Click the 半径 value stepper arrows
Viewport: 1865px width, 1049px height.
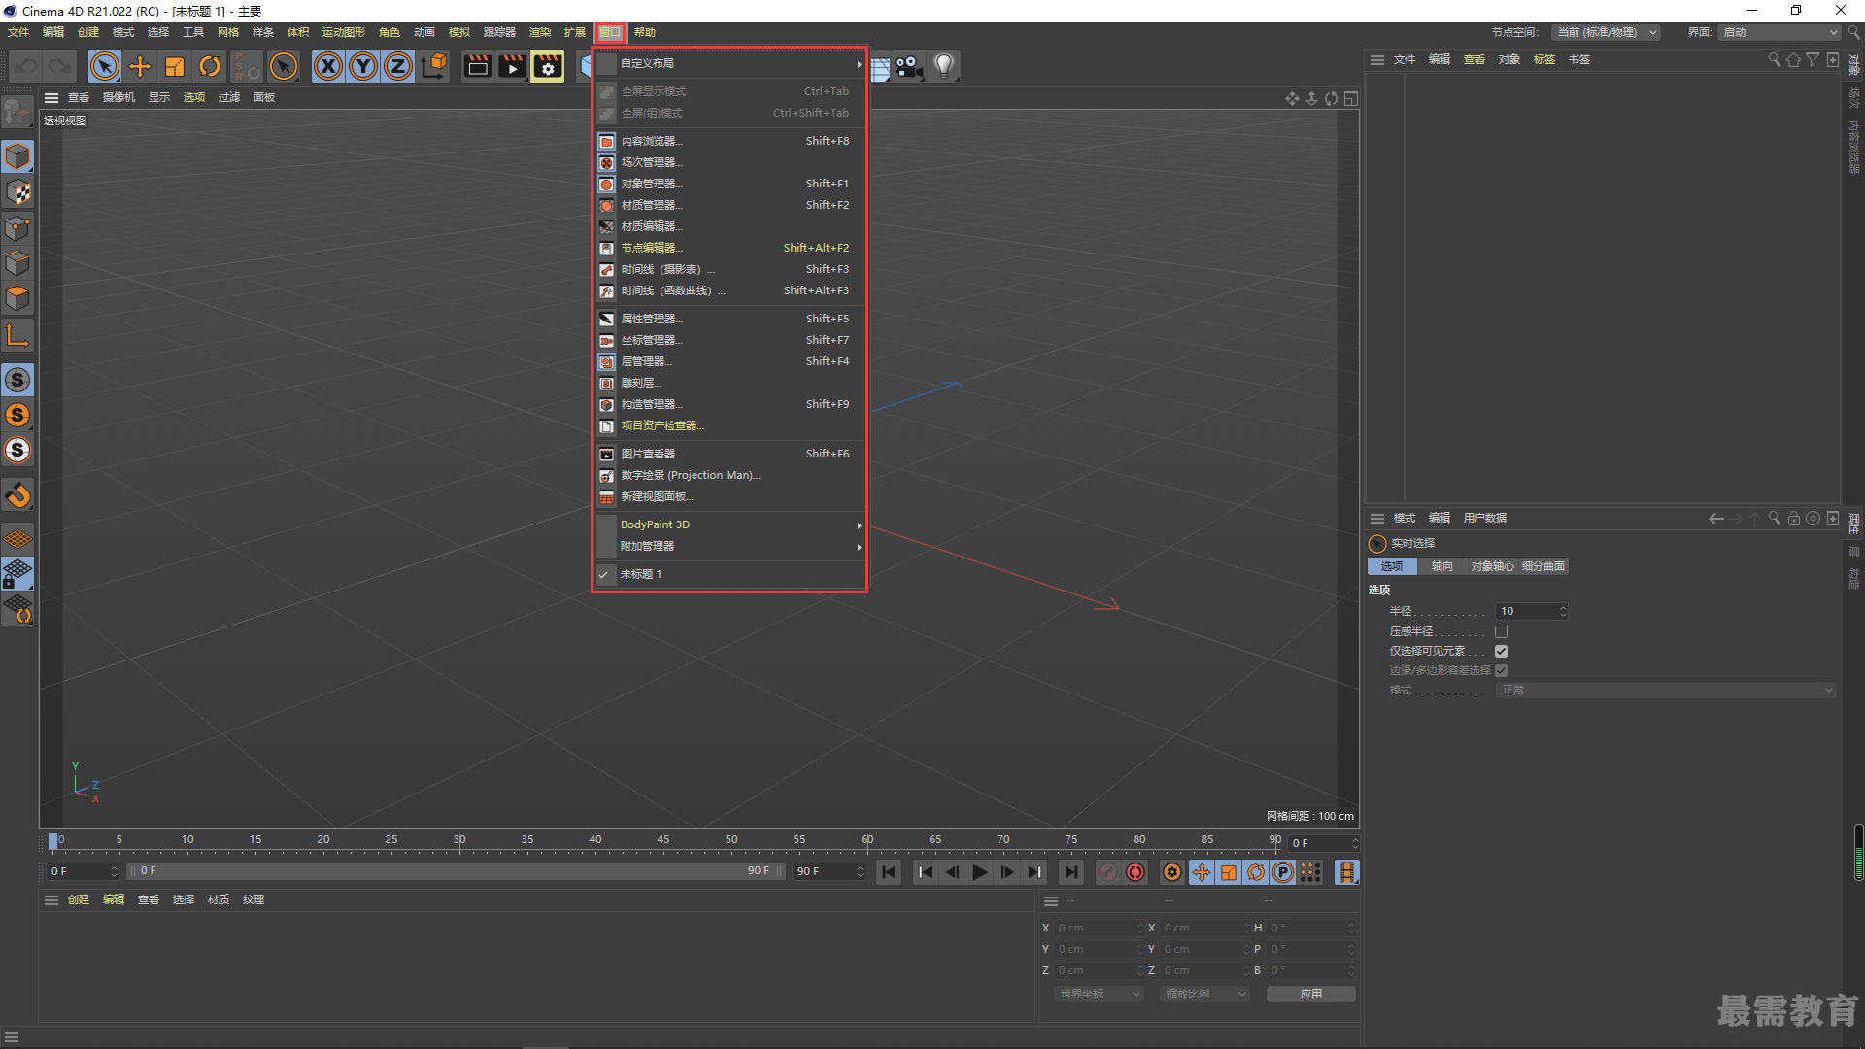(1563, 611)
